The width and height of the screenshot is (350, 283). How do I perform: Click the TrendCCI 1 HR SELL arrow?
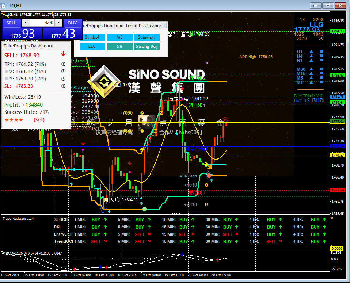[x=281, y=241]
